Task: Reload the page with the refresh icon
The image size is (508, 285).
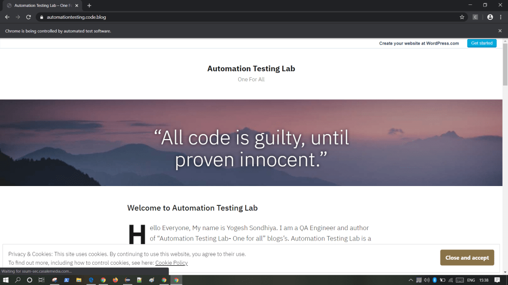Action: 28,17
